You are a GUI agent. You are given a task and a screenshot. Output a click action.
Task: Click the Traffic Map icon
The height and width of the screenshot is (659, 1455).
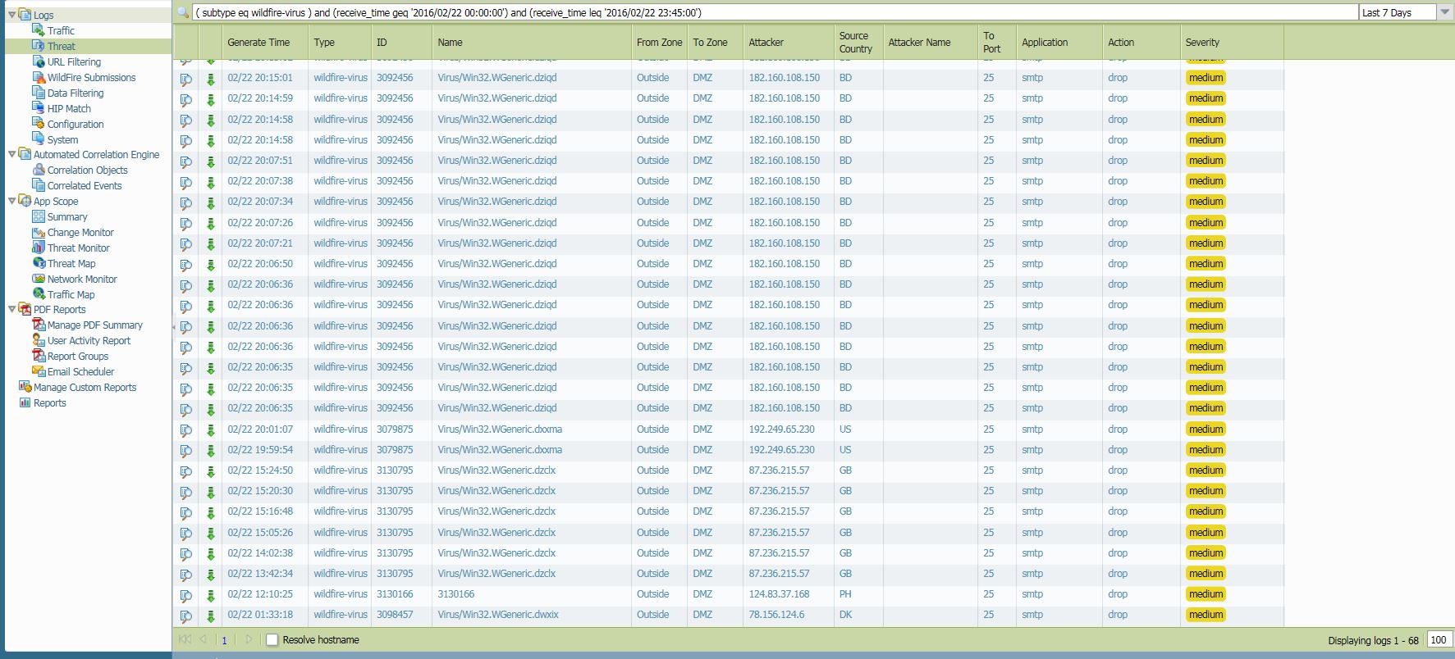click(x=39, y=294)
